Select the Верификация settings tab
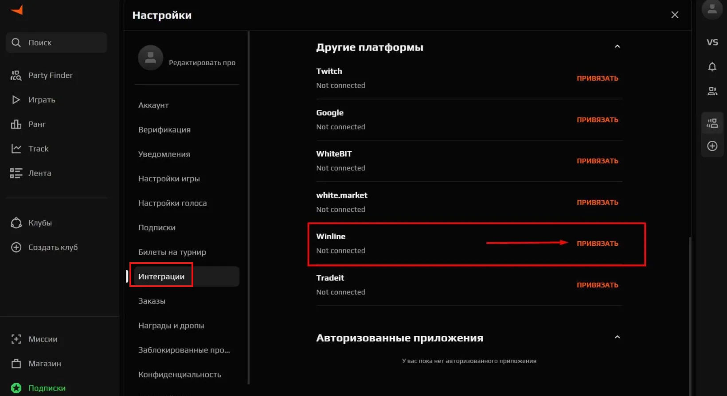727x396 pixels. tap(164, 130)
